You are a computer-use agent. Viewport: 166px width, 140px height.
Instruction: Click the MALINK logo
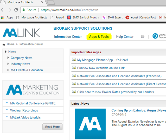[x=21, y=33]
